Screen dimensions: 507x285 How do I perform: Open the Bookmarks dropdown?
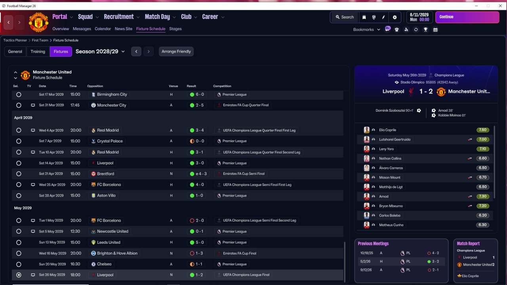[x=367, y=30]
